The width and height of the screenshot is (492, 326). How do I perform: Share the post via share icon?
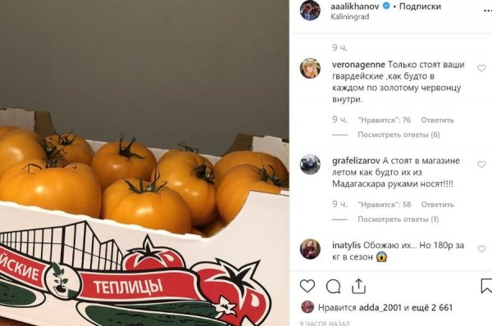[x=358, y=286]
